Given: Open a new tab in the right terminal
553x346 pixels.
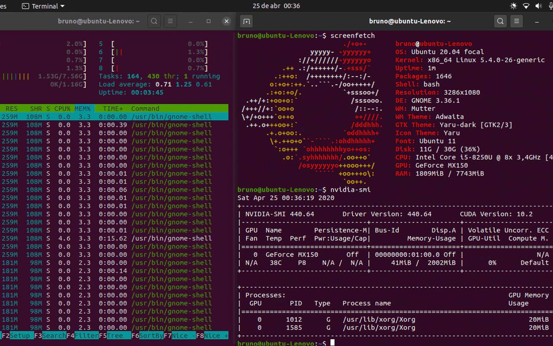Looking at the screenshot, I should click(x=246, y=21).
